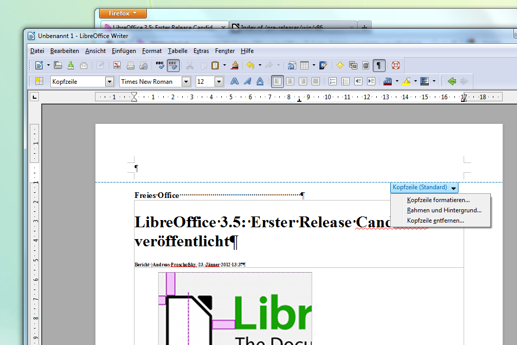Open the Firefox menu button
Viewport: 517px width, 345px height.
click(123, 13)
